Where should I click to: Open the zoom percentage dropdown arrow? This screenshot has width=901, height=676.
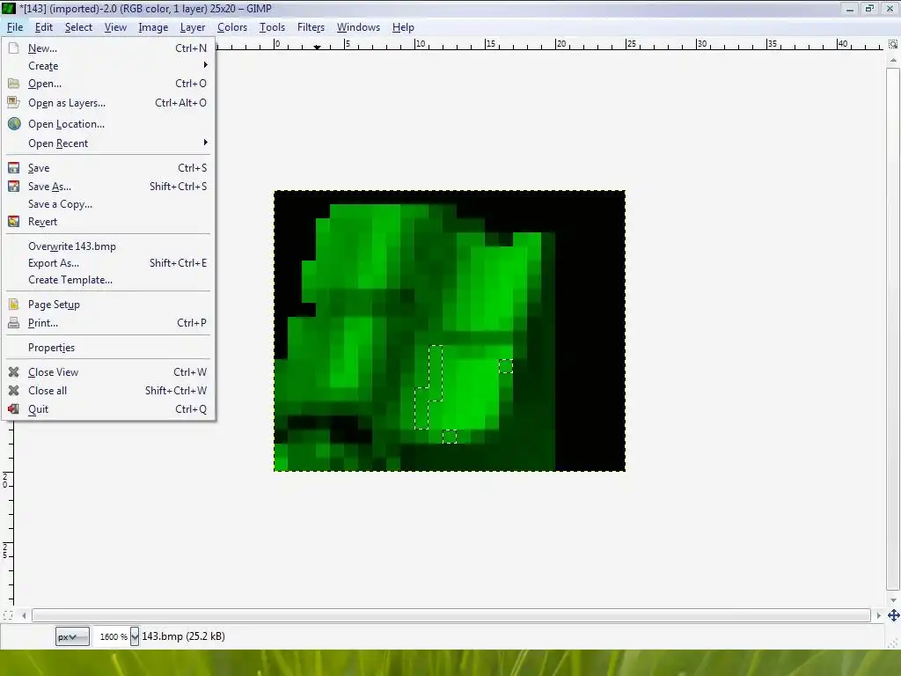click(x=135, y=636)
